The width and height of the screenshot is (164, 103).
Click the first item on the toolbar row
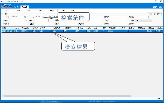coord(7,11)
